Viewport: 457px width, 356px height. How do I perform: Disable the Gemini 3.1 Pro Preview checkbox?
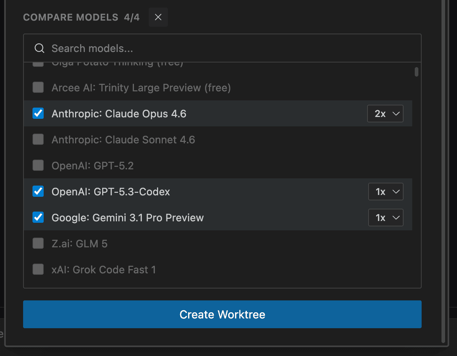coord(38,217)
